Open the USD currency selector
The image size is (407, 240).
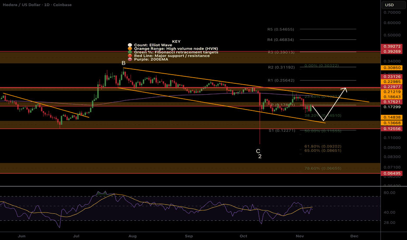click(x=389, y=5)
